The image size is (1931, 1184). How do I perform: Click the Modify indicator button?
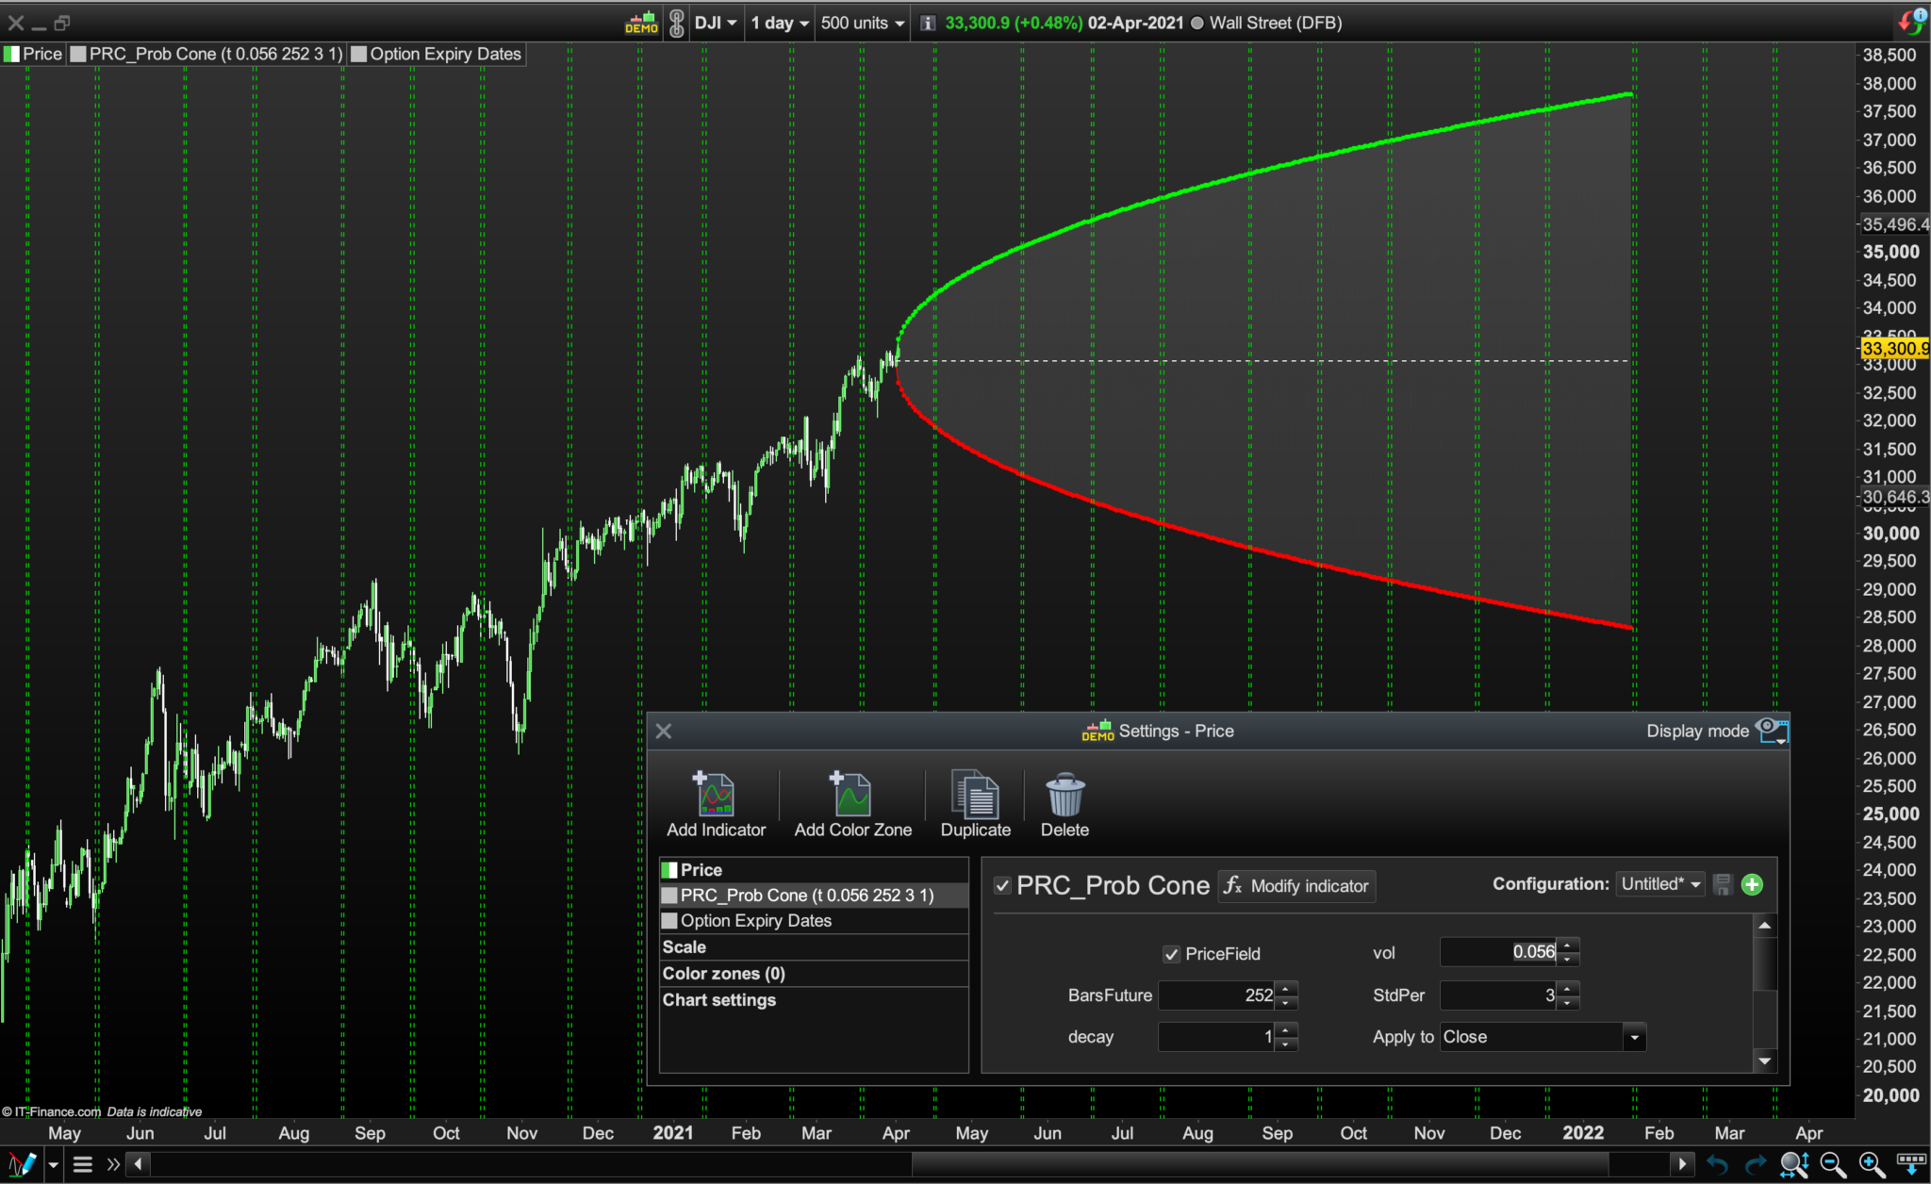point(1297,886)
